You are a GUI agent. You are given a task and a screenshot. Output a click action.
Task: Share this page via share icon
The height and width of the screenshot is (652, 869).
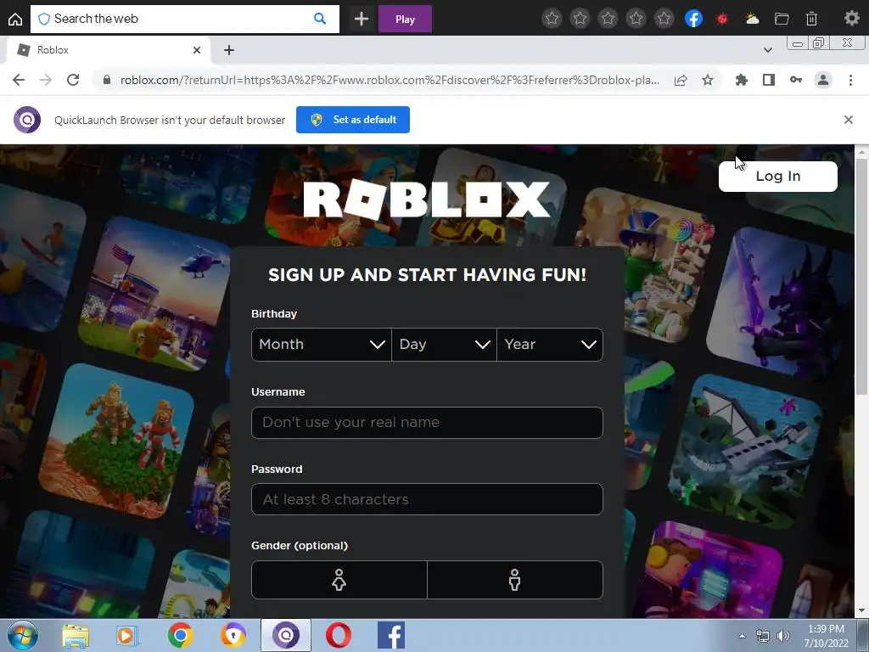(681, 80)
